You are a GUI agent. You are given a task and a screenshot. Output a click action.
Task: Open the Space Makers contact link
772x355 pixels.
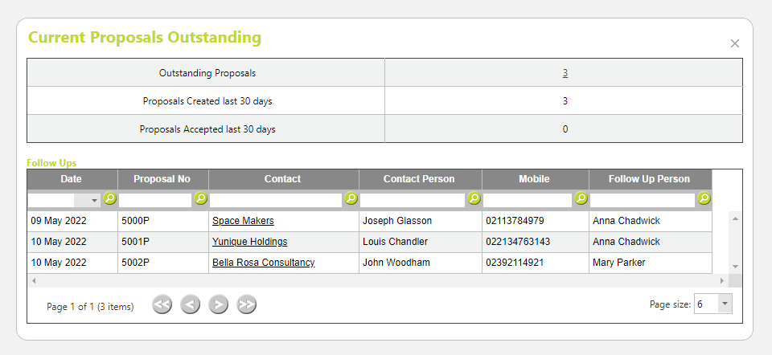(x=243, y=221)
